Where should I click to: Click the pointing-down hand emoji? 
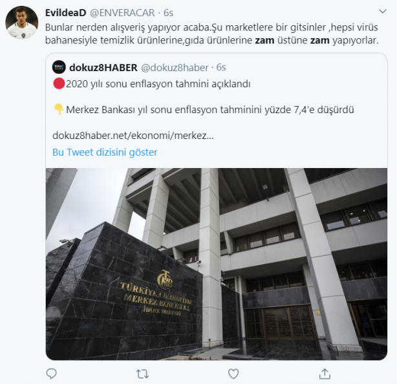tap(59, 109)
